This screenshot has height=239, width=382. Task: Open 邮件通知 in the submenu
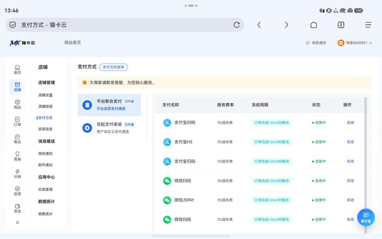pos(45,165)
